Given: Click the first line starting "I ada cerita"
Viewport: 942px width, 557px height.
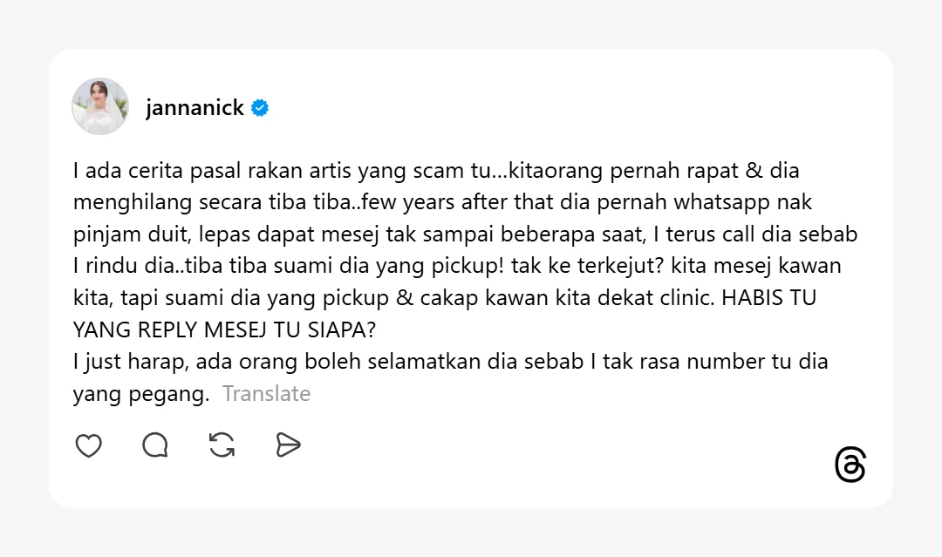Looking at the screenshot, I should (436, 171).
